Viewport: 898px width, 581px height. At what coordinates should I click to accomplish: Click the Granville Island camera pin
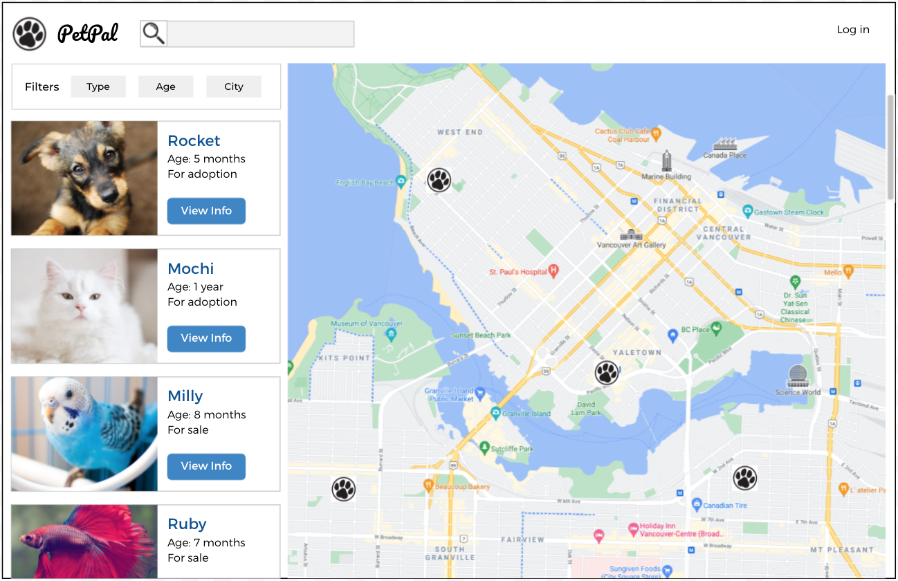click(x=495, y=414)
